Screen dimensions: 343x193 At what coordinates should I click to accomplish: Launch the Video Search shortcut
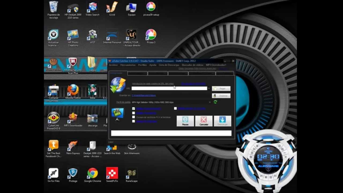(x=92, y=9)
